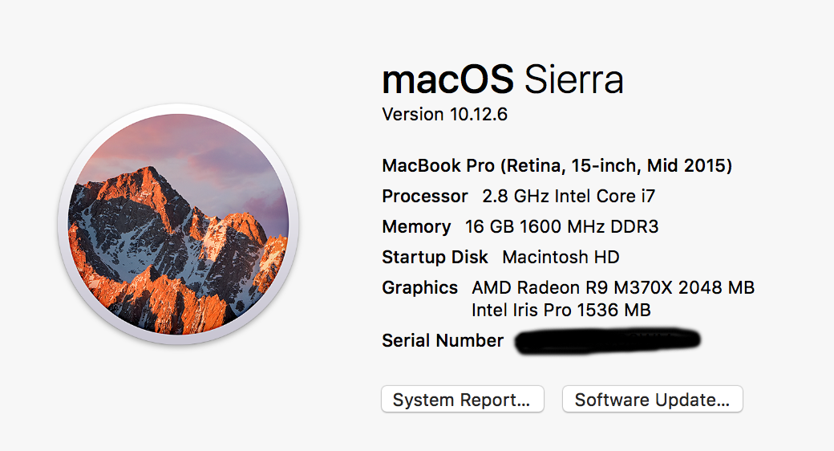Click the "Sierra" word in the title
Image resolution: width=834 pixels, height=451 pixels.
point(573,80)
